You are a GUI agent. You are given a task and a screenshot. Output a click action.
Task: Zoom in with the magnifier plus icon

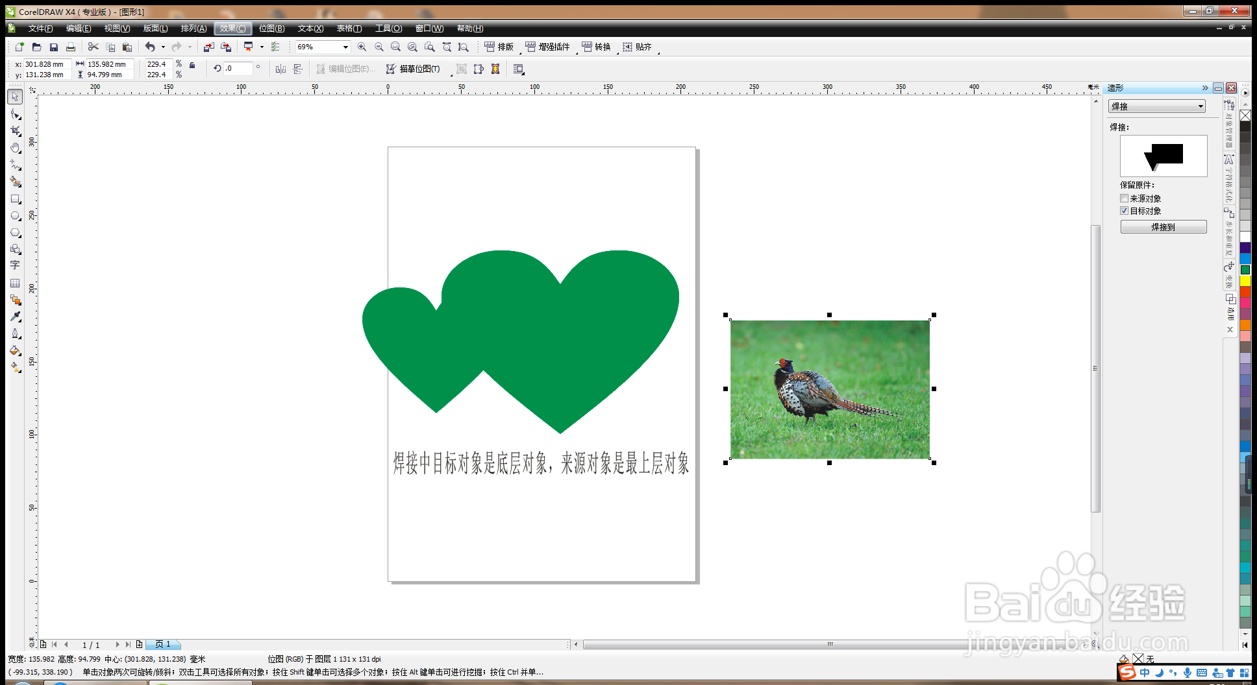[x=362, y=47]
